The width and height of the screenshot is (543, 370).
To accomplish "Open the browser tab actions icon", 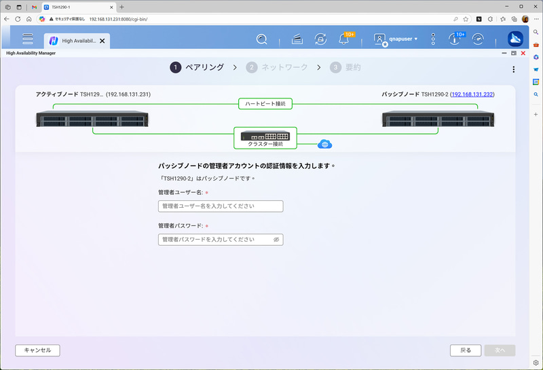I will click(19, 7).
